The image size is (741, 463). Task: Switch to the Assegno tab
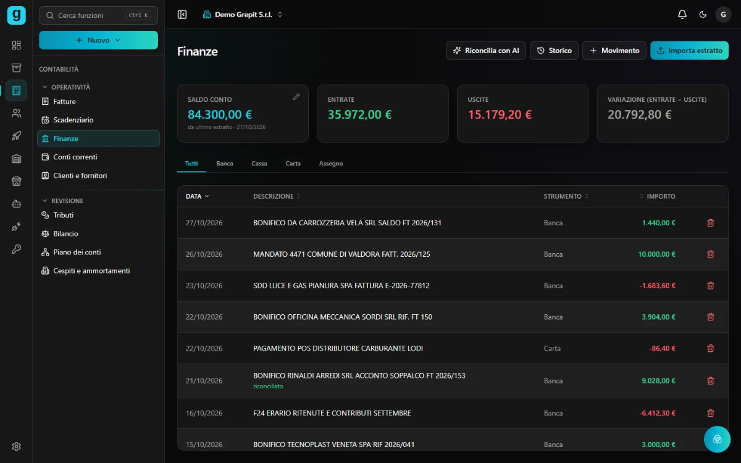pyautogui.click(x=331, y=164)
